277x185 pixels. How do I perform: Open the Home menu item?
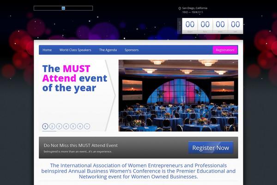click(47, 50)
